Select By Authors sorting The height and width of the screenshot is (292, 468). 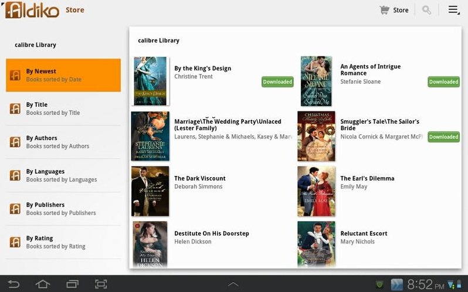point(63,142)
